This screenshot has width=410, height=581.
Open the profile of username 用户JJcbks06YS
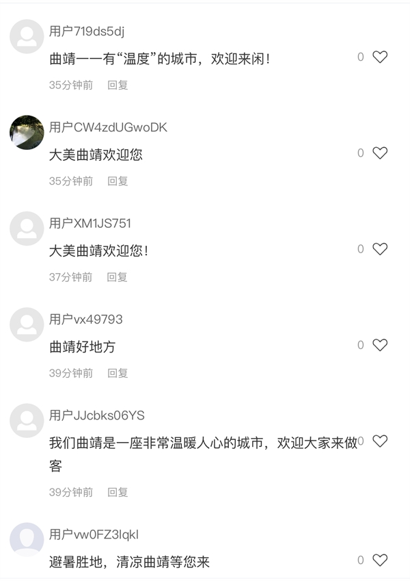97,415
